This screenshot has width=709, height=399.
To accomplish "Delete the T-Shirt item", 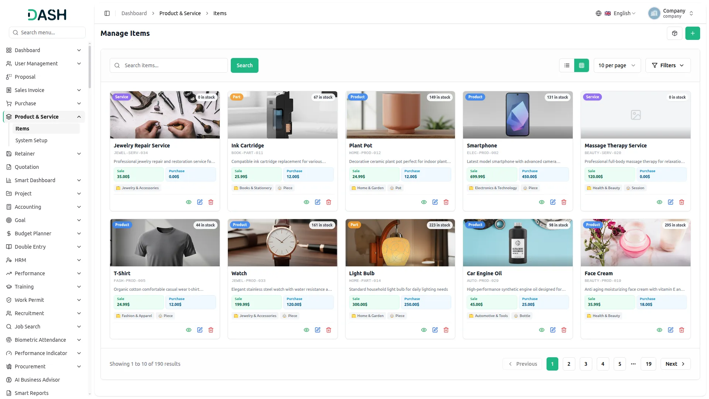I will click(x=211, y=330).
